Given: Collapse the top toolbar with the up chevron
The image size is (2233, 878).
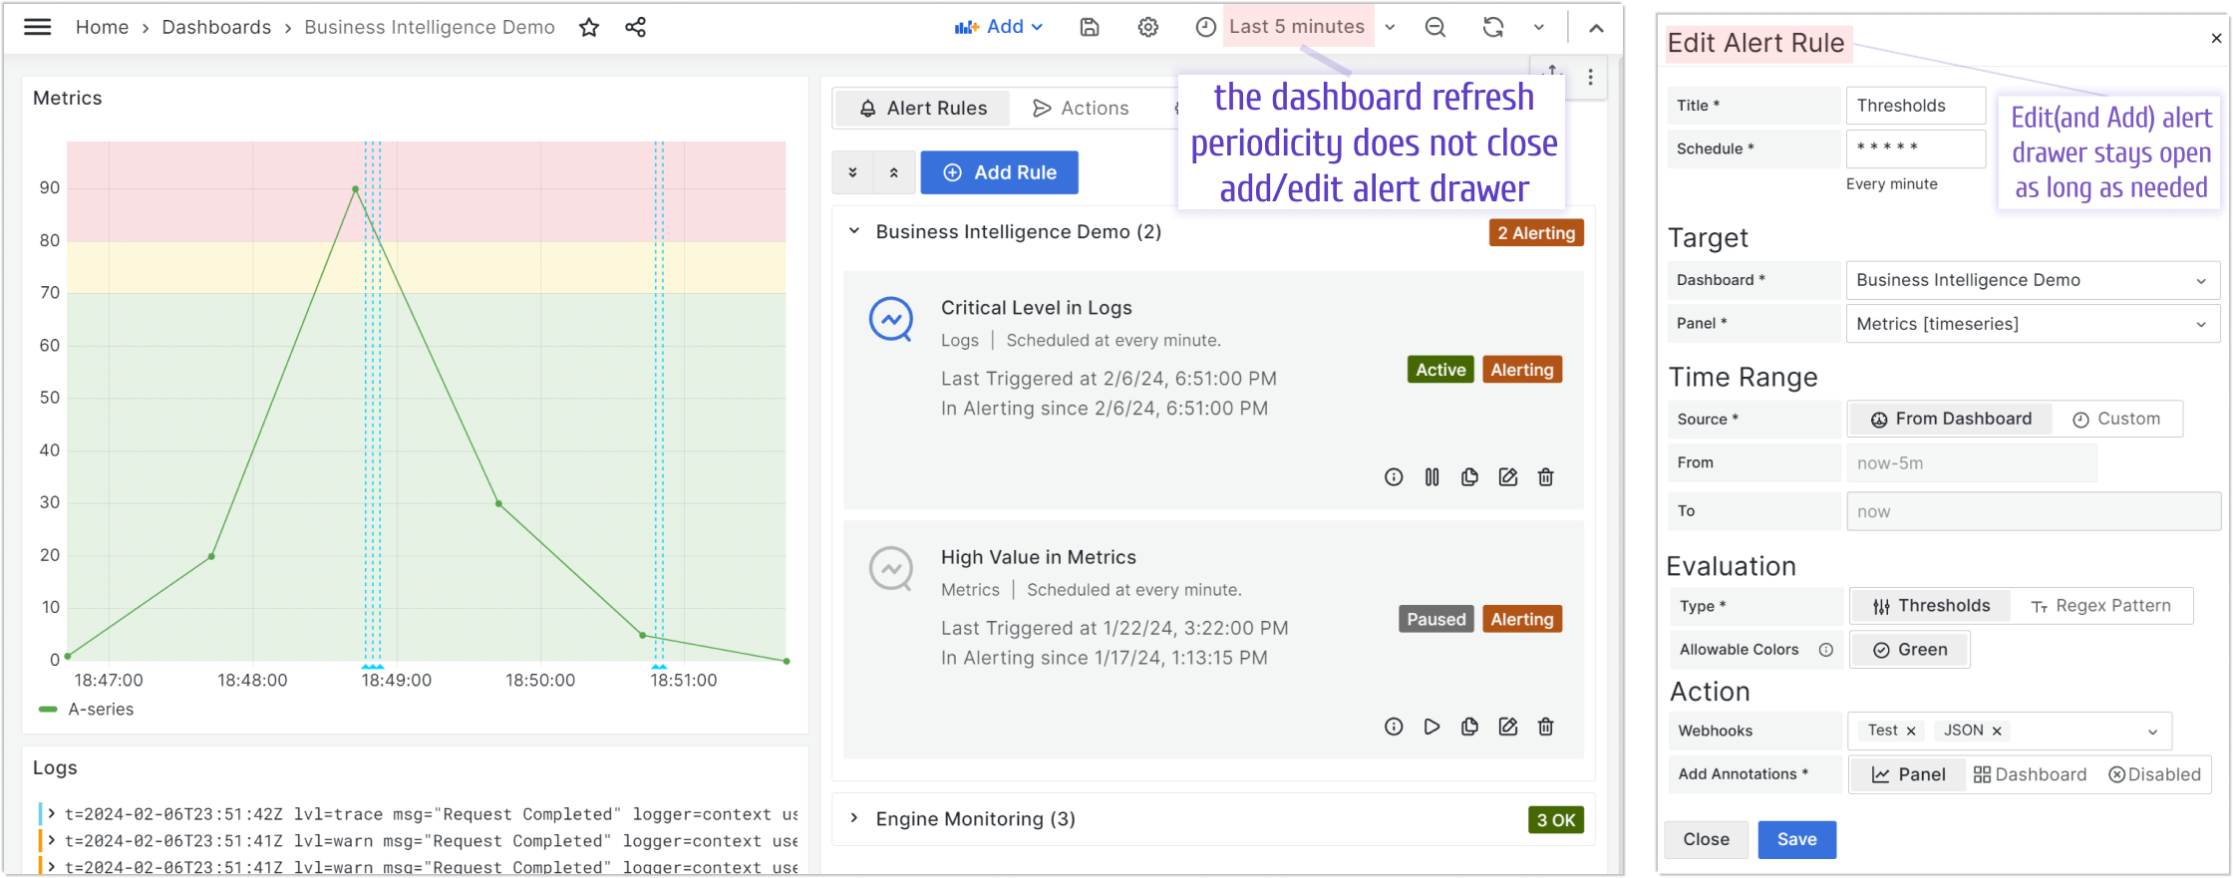Looking at the screenshot, I should [1596, 28].
